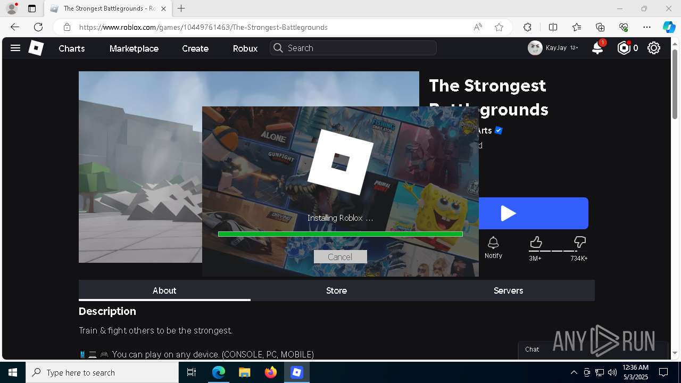Click the address bar URL
Viewport: 681px width, 383px height.
[x=203, y=27]
